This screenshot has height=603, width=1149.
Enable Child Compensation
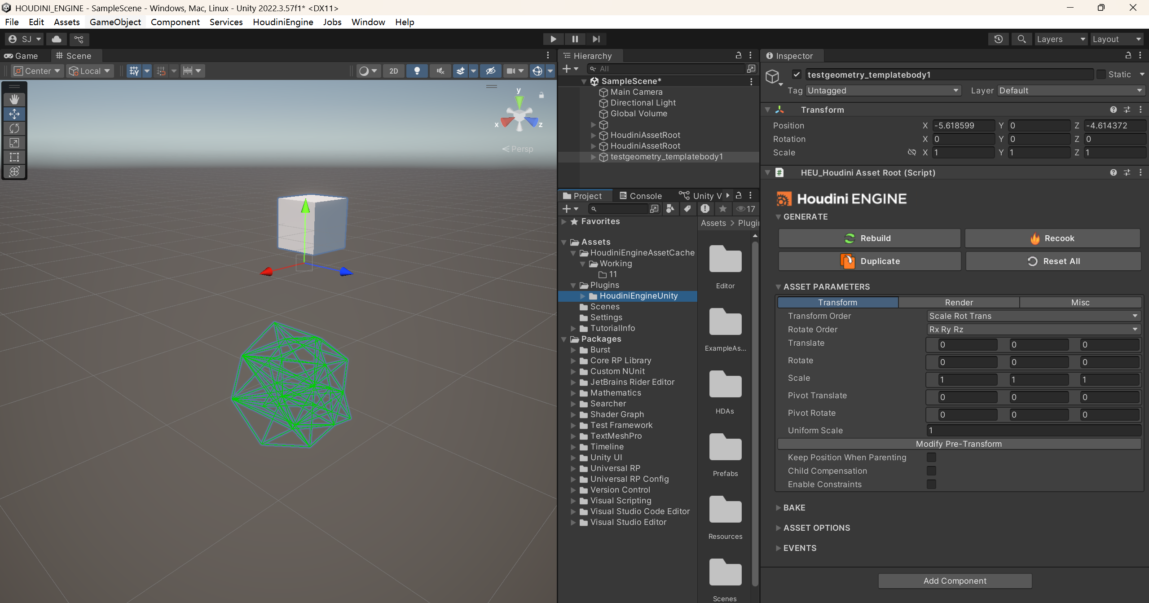pyautogui.click(x=932, y=471)
